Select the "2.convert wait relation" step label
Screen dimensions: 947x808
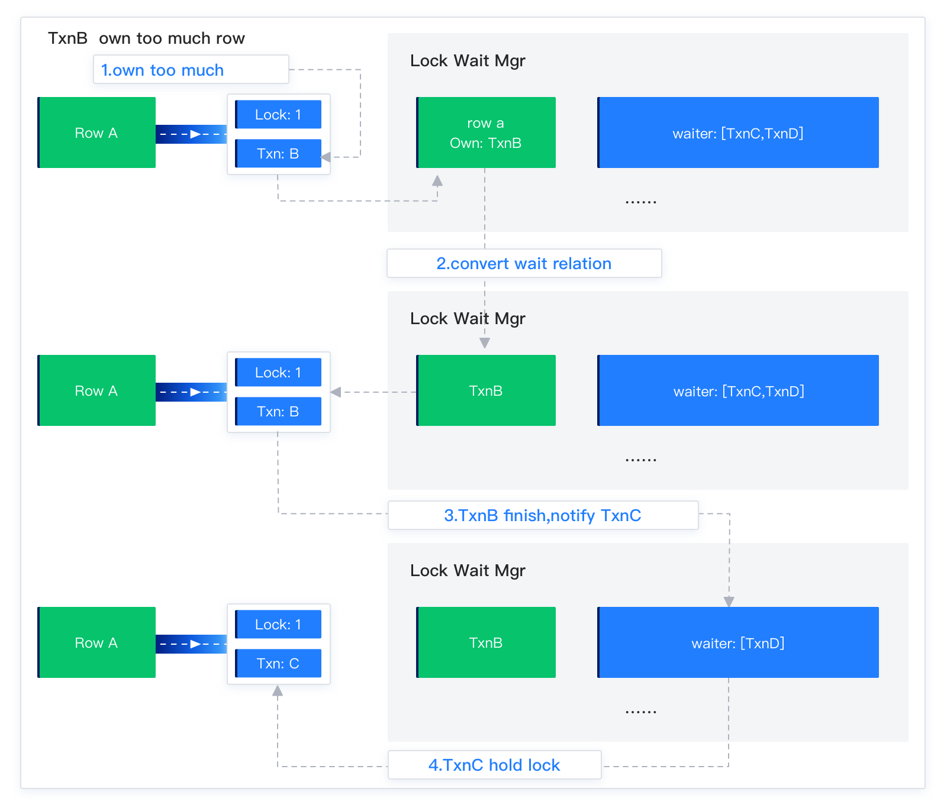point(524,263)
